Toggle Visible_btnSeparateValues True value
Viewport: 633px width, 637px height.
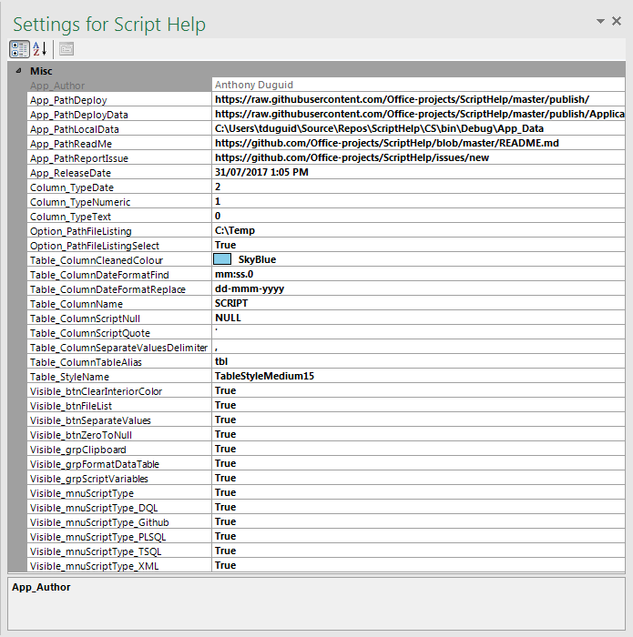[418, 420]
